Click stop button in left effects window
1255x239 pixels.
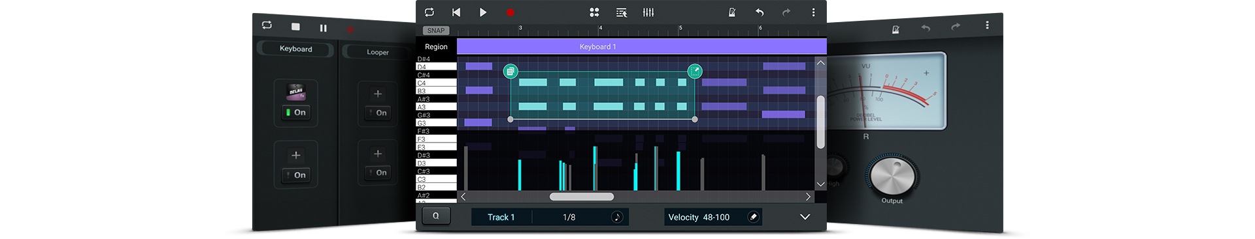pyautogui.click(x=295, y=27)
